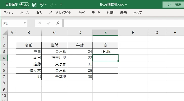Image resolution: width=184 pixels, height=101 pixels.
Task: Click the fill handle of cell E4
Action: [x=118, y=61]
